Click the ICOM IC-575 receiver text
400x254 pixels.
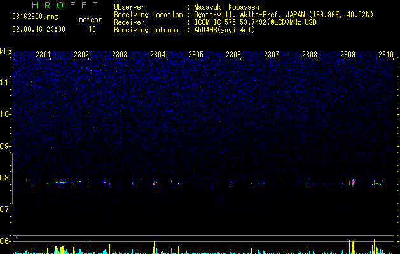255,22
